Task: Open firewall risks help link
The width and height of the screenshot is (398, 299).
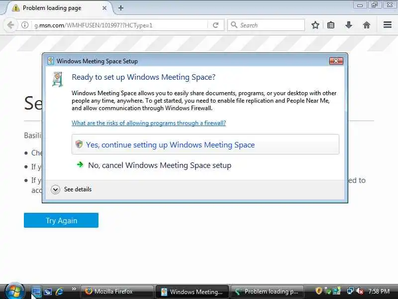Action: pyautogui.click(x=149, y=123)
